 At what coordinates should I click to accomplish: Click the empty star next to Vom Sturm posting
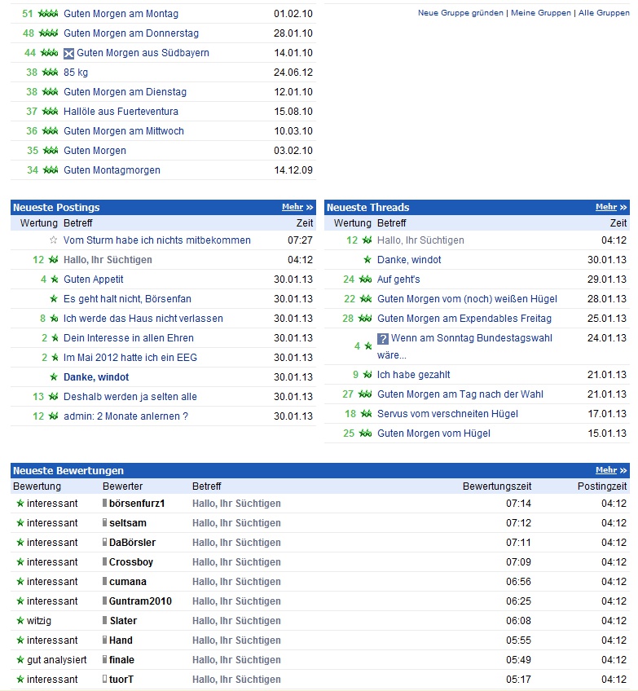pos(54,240)
